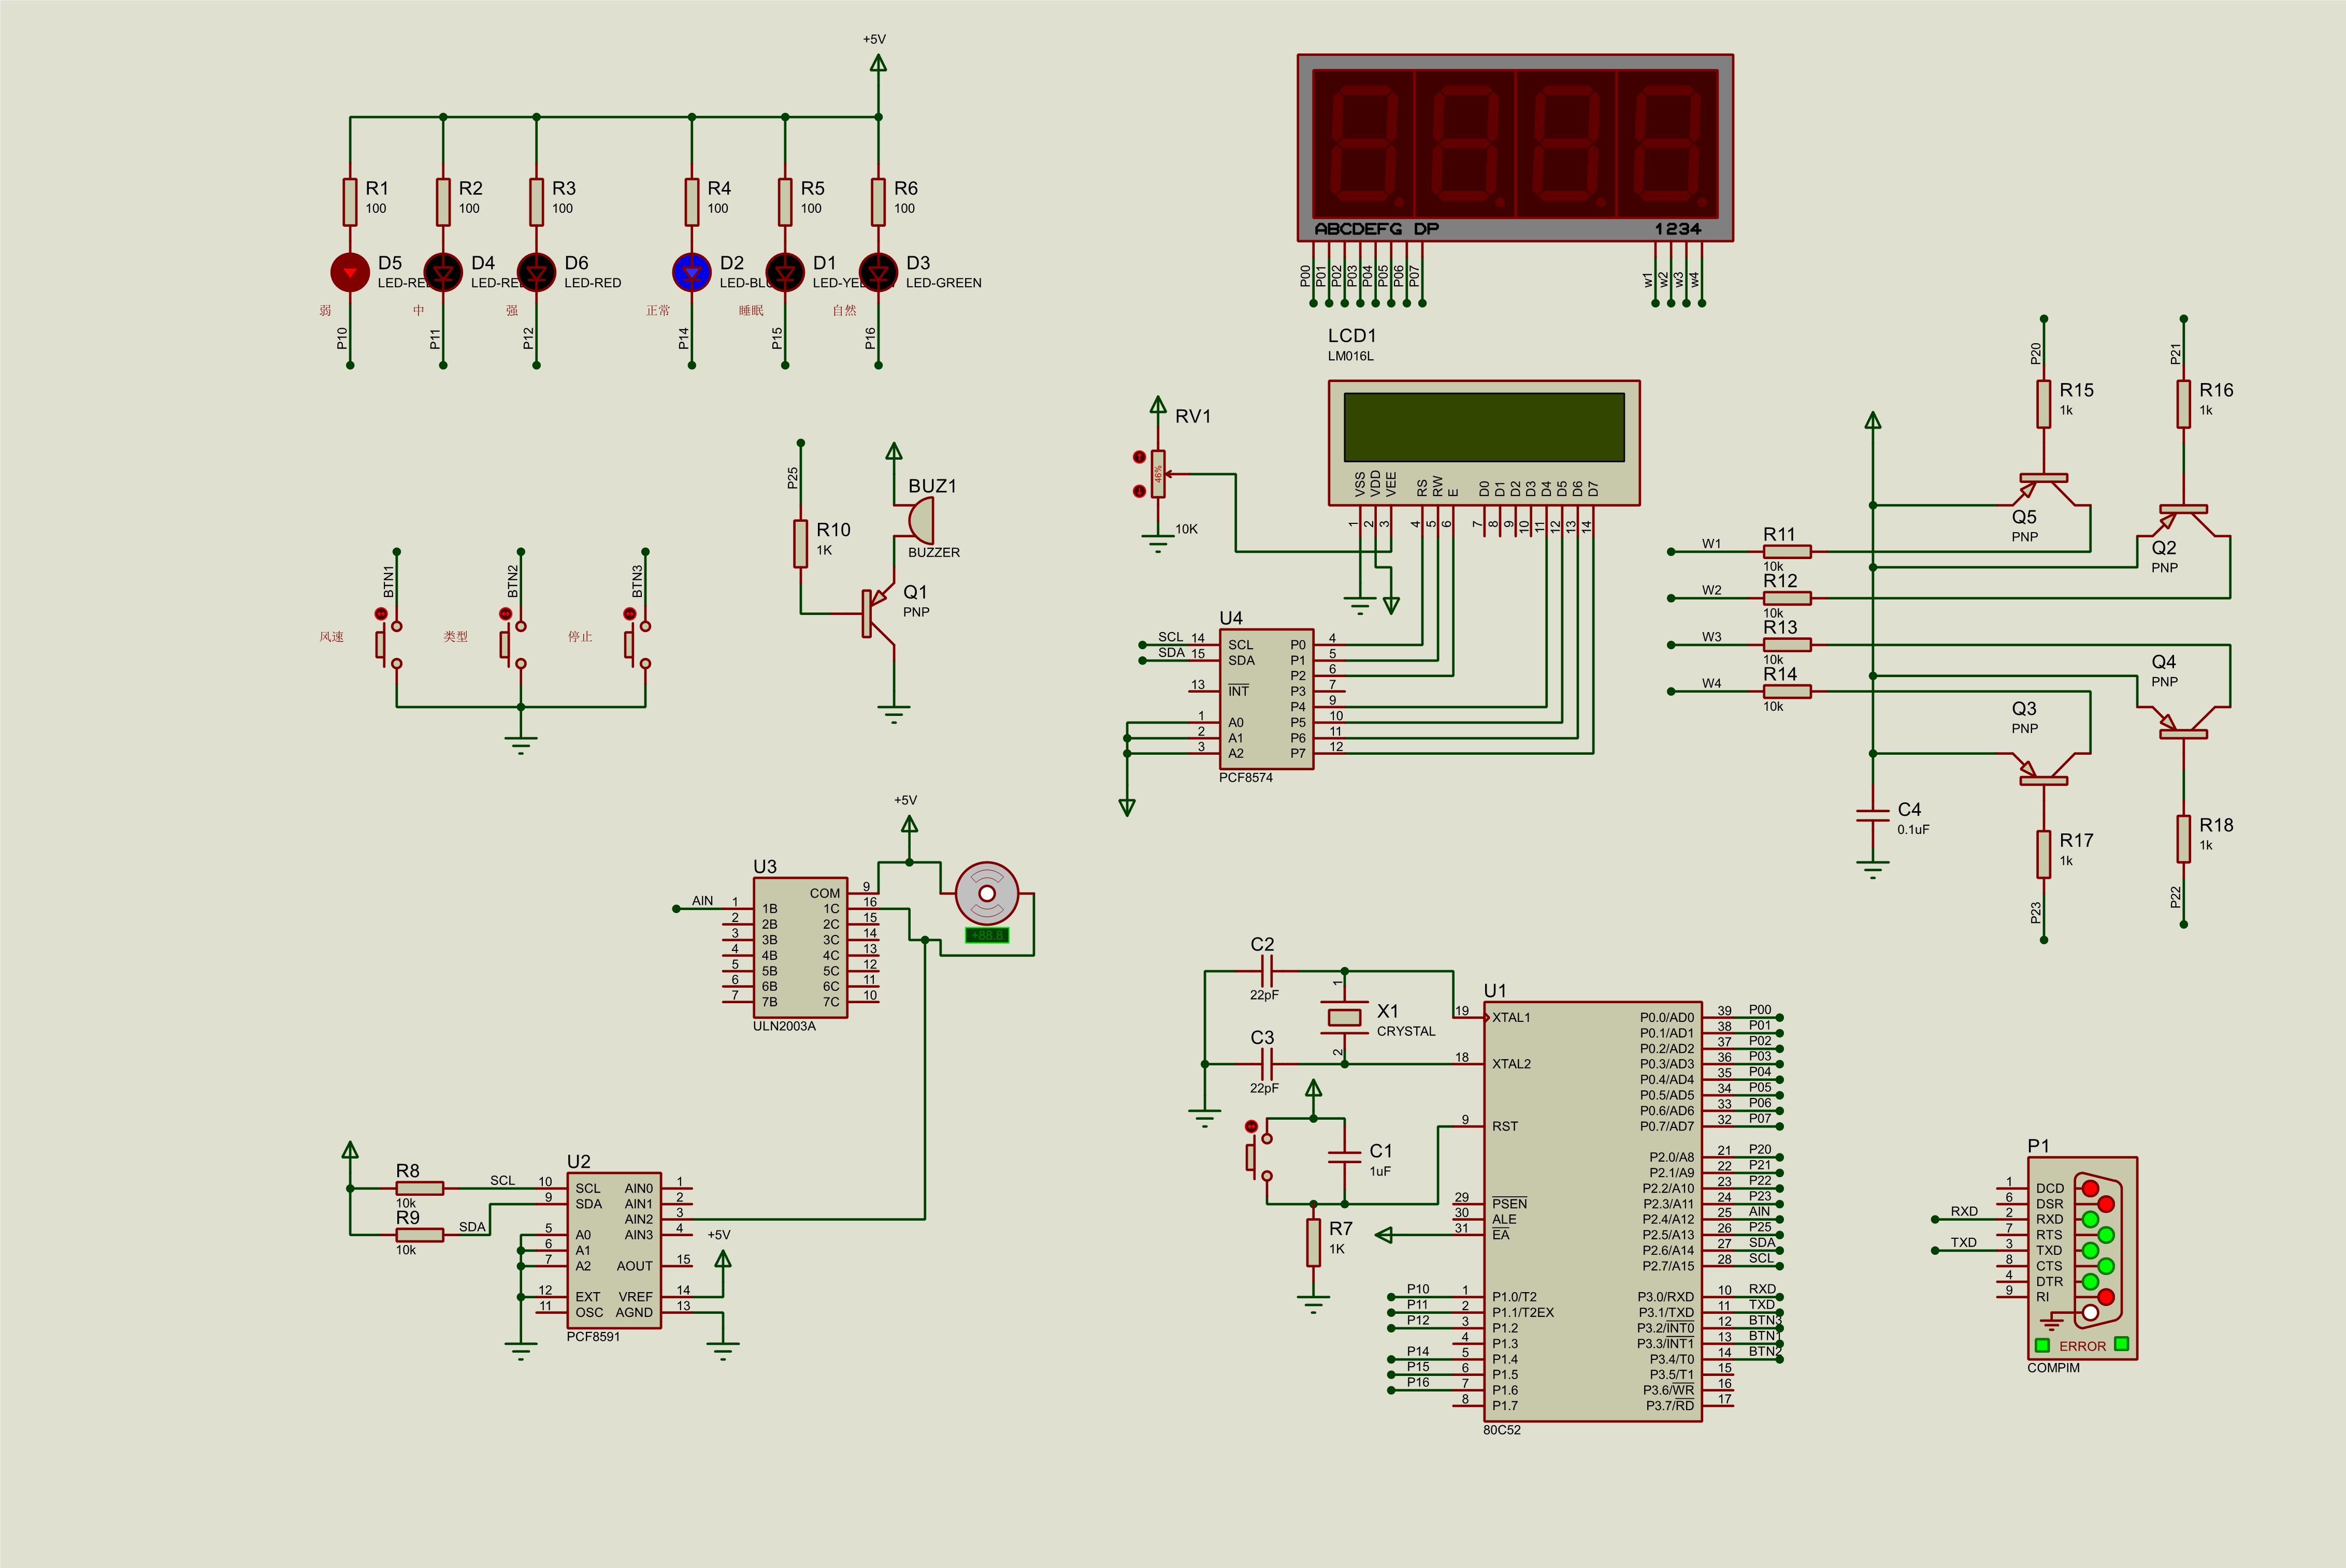
Task: Click the 'P25' terminal label above R10
Action: pyautogui.click(x=793, y=478)
